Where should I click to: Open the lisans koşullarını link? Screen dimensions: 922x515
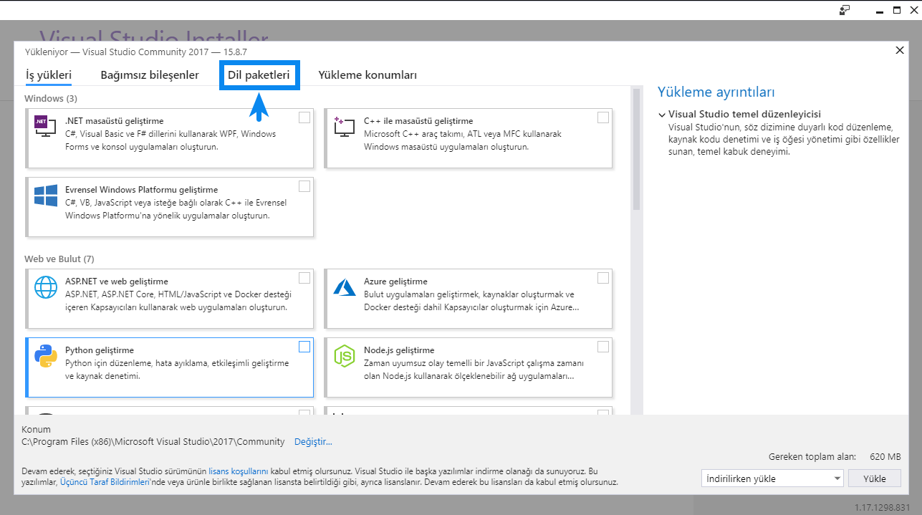[x=239, y=472]
